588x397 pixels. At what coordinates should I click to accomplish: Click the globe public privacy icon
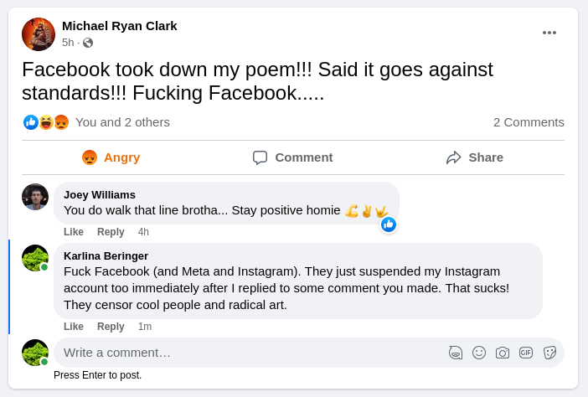point(88,43)
